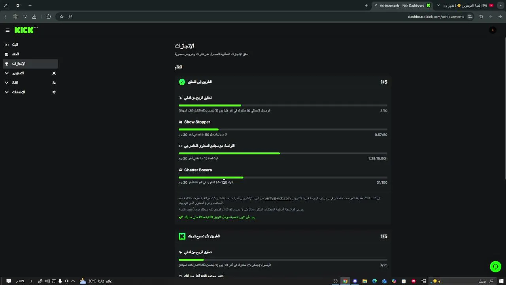The width and height of the screenshot is (506, 285).
Task: Click the user avatar at top right
Action: pos(493,30)
